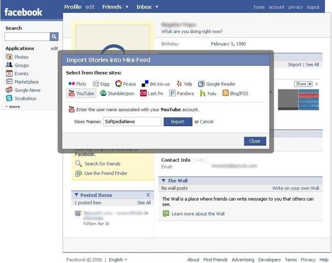Choose the Yelp site icon
The height and width of the screenshot is (263, 332).
point(179,84)
